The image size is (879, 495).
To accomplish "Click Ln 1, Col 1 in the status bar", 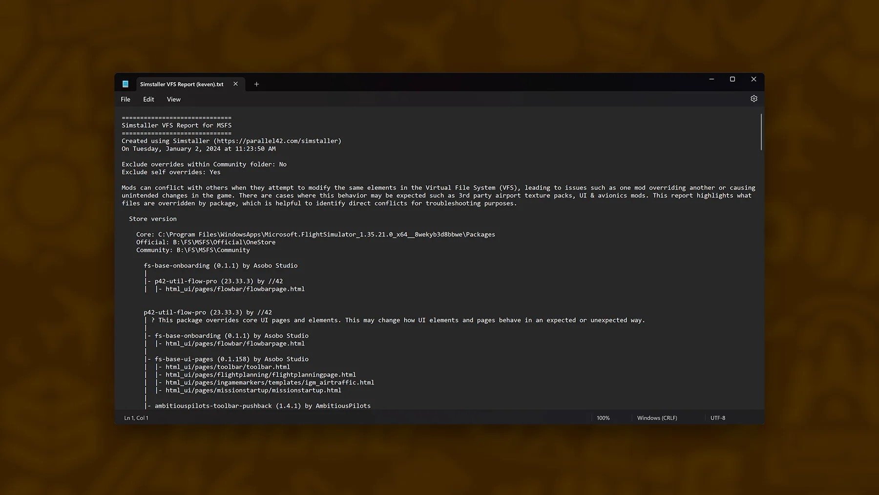I will coord(136,418).
